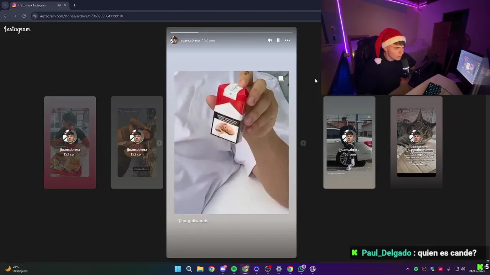Open Discord from the taskbar
The width and height of the screenshot is (490, 275).
[x=223, y=269]
